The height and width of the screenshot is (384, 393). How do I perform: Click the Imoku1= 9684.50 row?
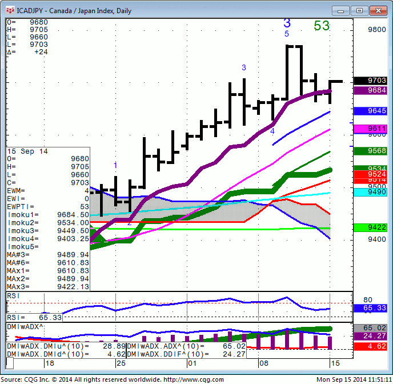click(x=48, y=215)
